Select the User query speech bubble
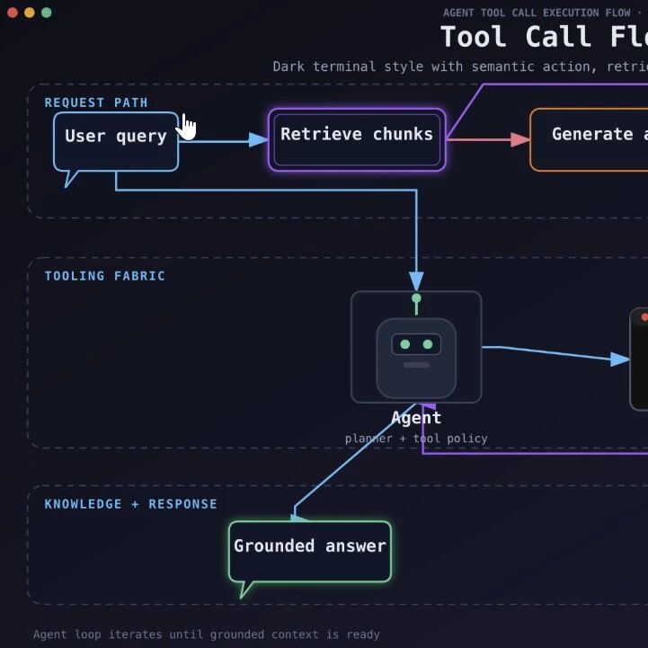Screen dimensions: 648x648 [116, 142]
